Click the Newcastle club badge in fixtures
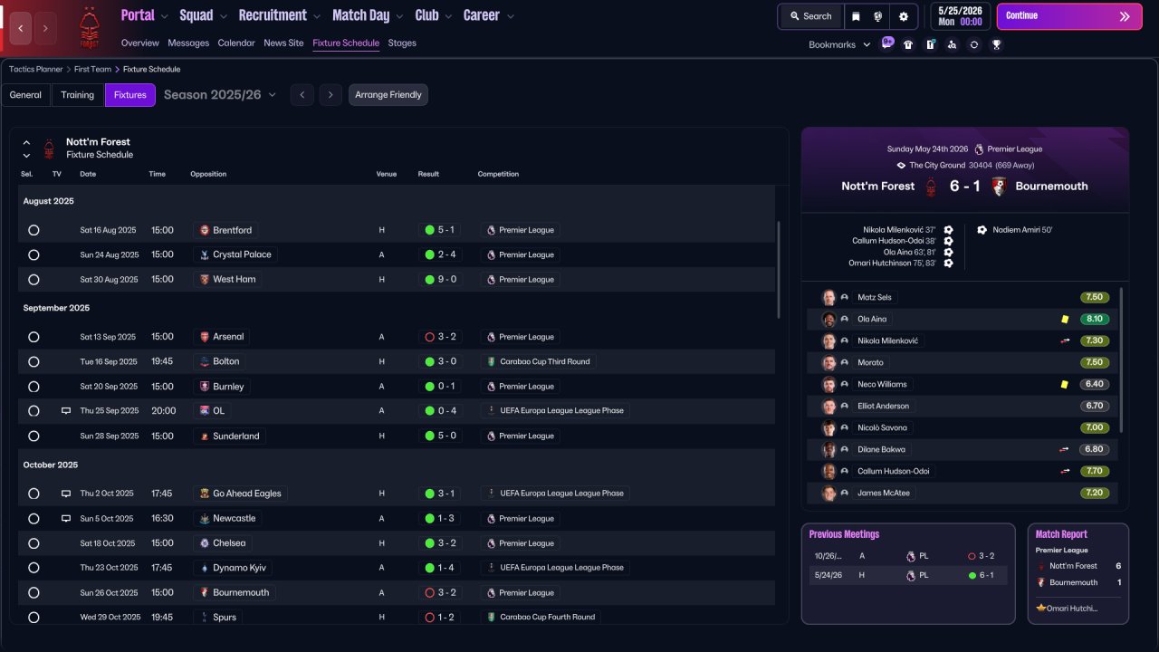This screenshot has height=652, width=1159. click(x=205, y=519)
